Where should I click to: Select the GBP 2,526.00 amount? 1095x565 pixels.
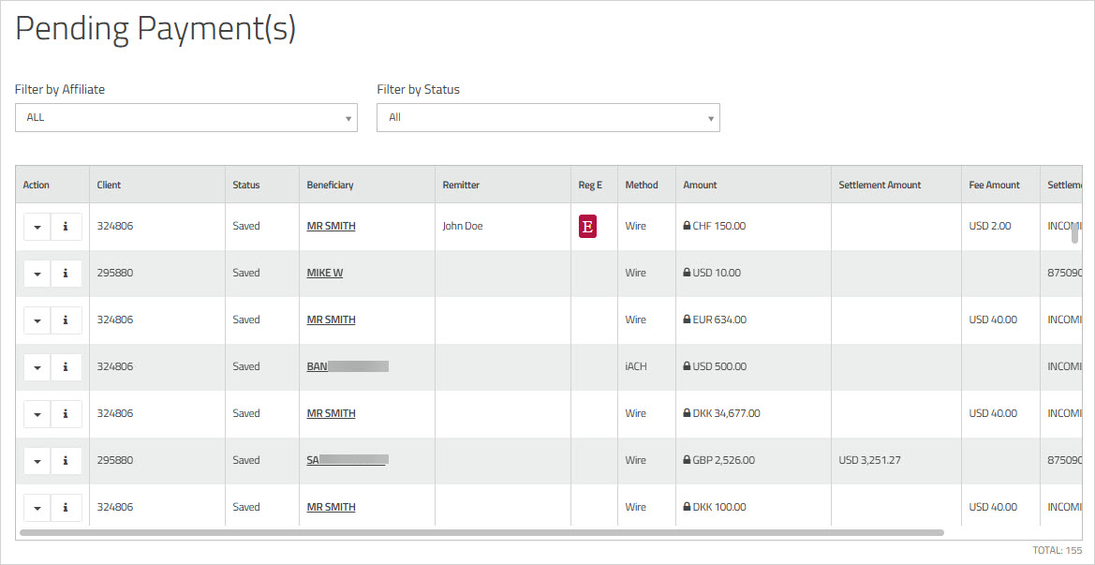[723, 460]
